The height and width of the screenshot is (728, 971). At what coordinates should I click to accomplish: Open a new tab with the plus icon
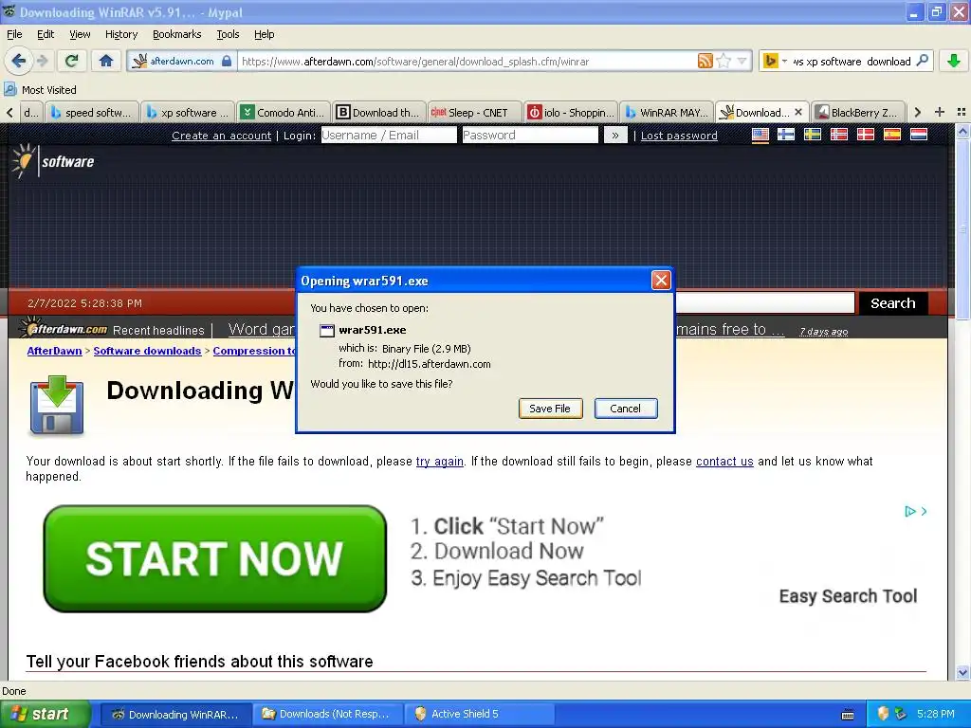[x=940, y=112]
